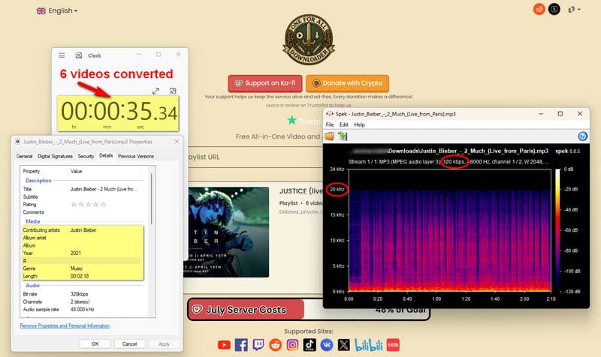Click the Save spectrogram icon in Spek toolbar
The width and height of the screenshot is (601, 357).
pos(342,136)
